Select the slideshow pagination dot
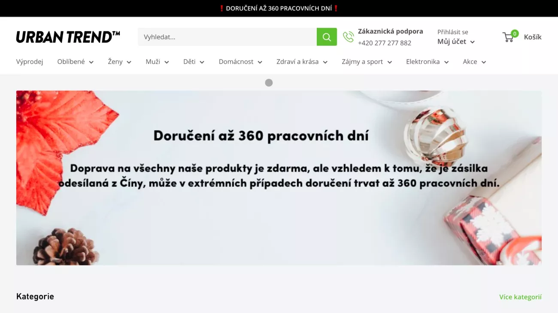Viewport: 558px width, 313px height. pos(269,83)
